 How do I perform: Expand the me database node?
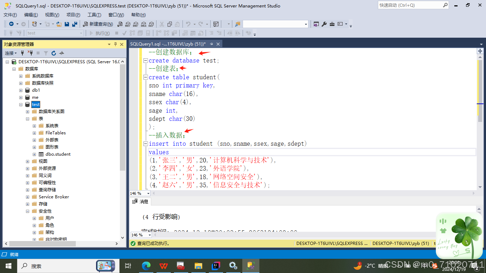point(21,97)
